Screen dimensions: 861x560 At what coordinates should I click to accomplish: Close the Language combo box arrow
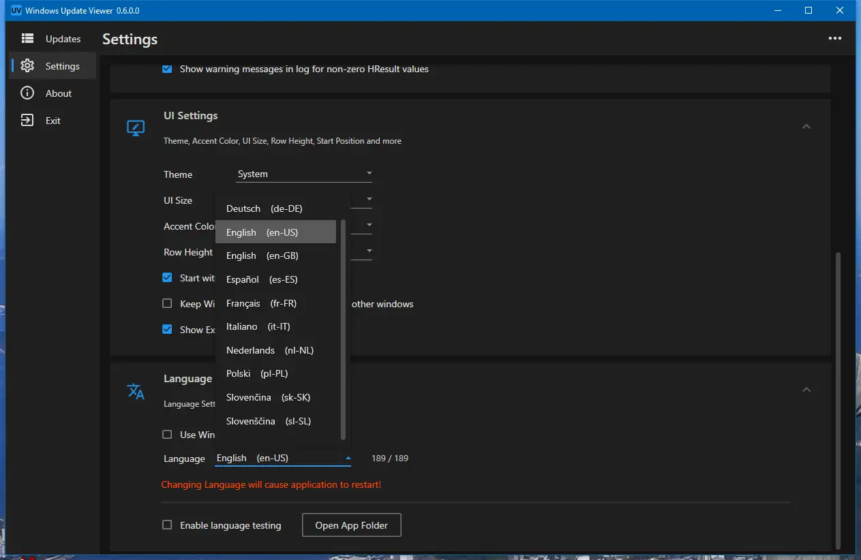pos(348,458)
